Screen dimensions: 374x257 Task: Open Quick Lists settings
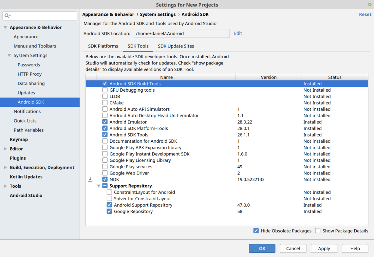coord(25,120)
